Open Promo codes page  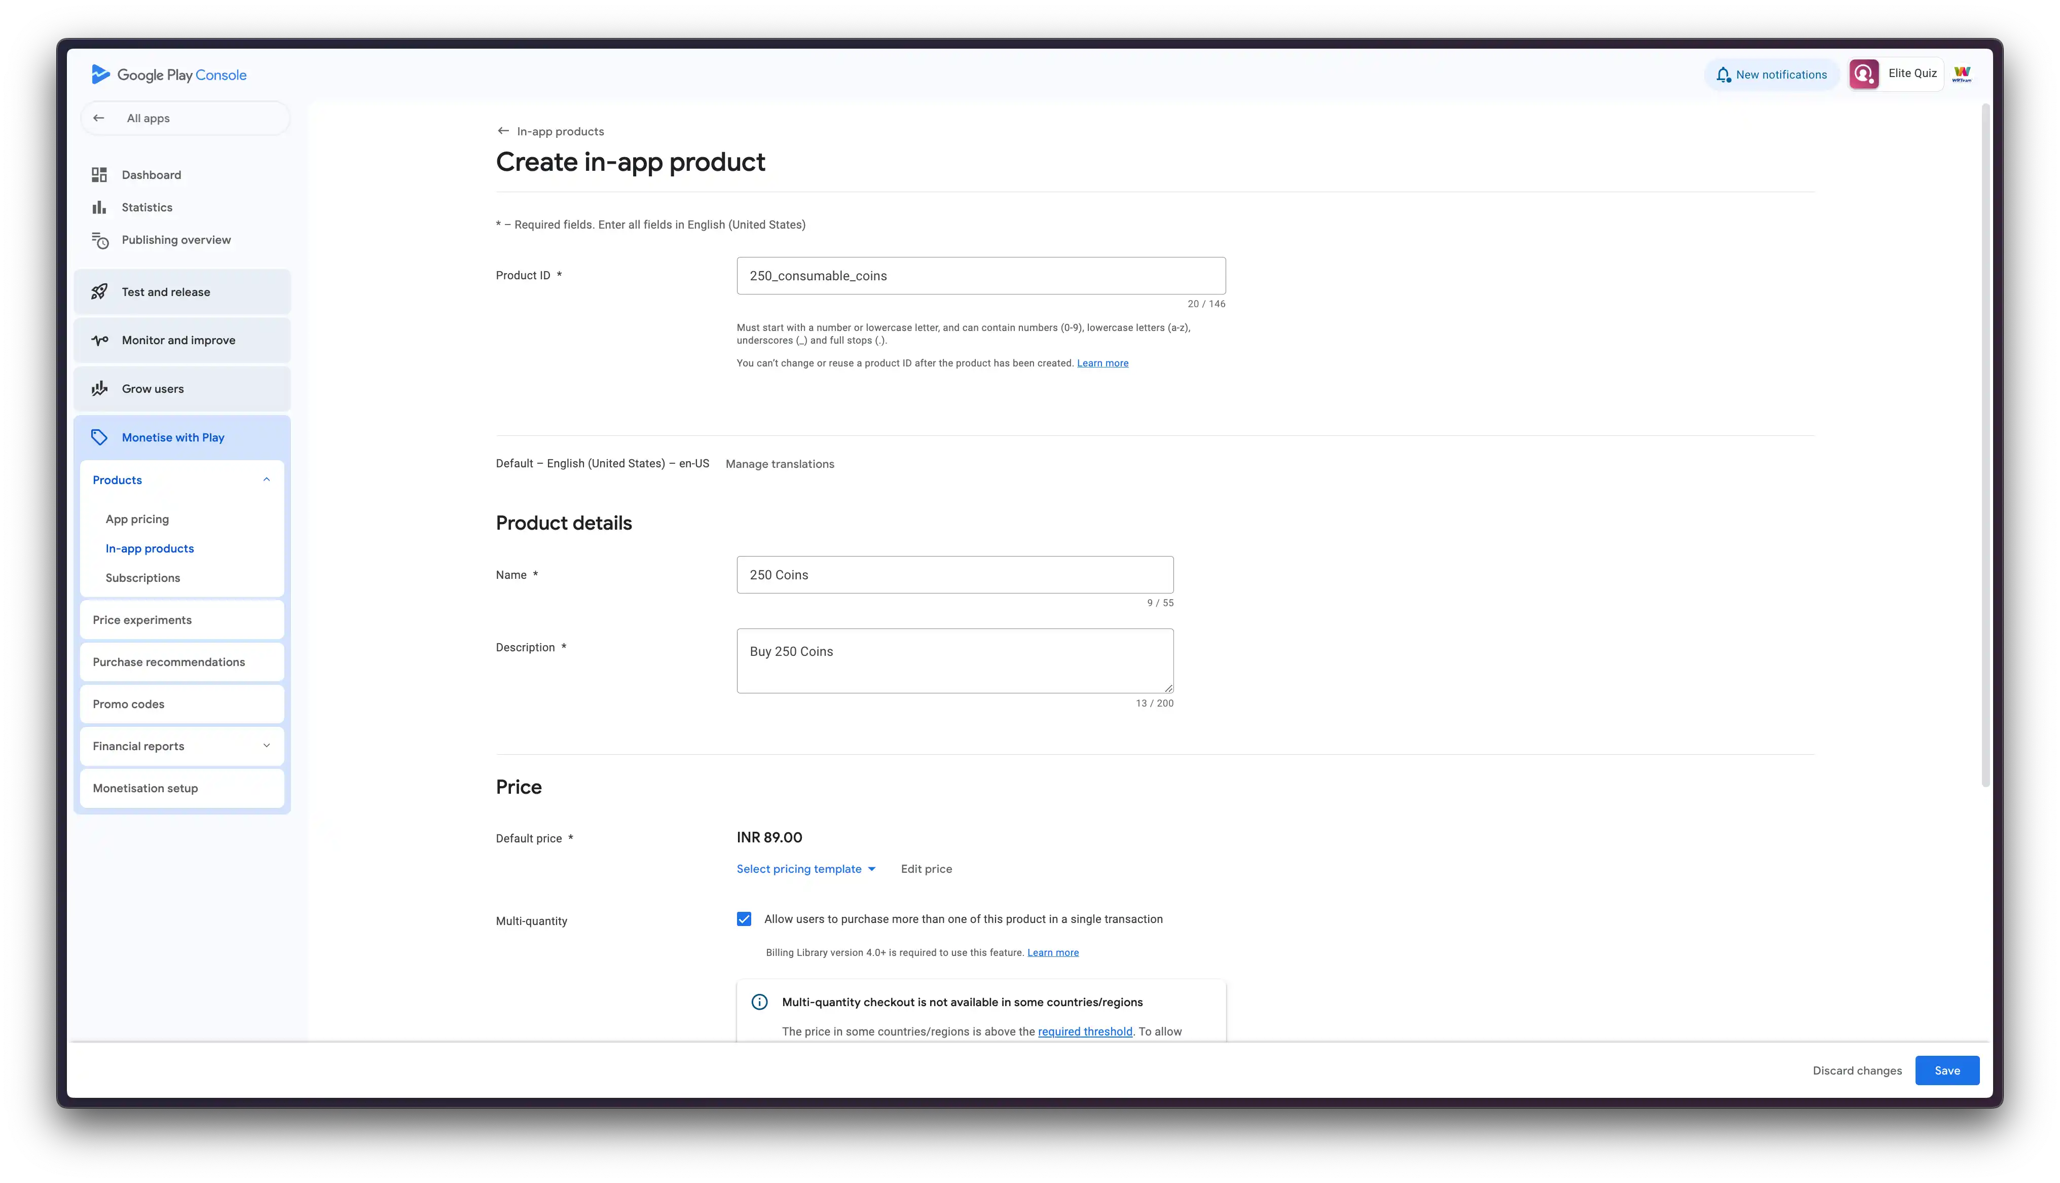click(x=182, y=705)
